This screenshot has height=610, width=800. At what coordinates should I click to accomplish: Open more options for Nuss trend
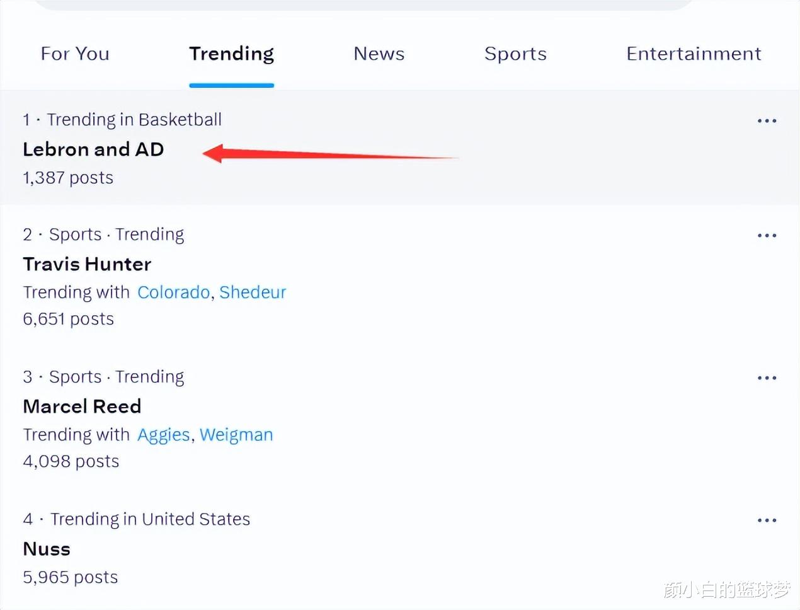pos(767,520)
